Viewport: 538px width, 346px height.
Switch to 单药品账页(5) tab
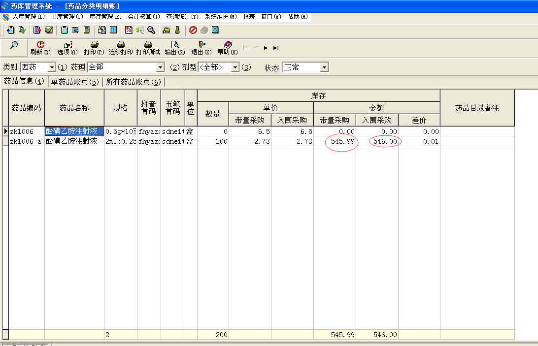(75, 82)
